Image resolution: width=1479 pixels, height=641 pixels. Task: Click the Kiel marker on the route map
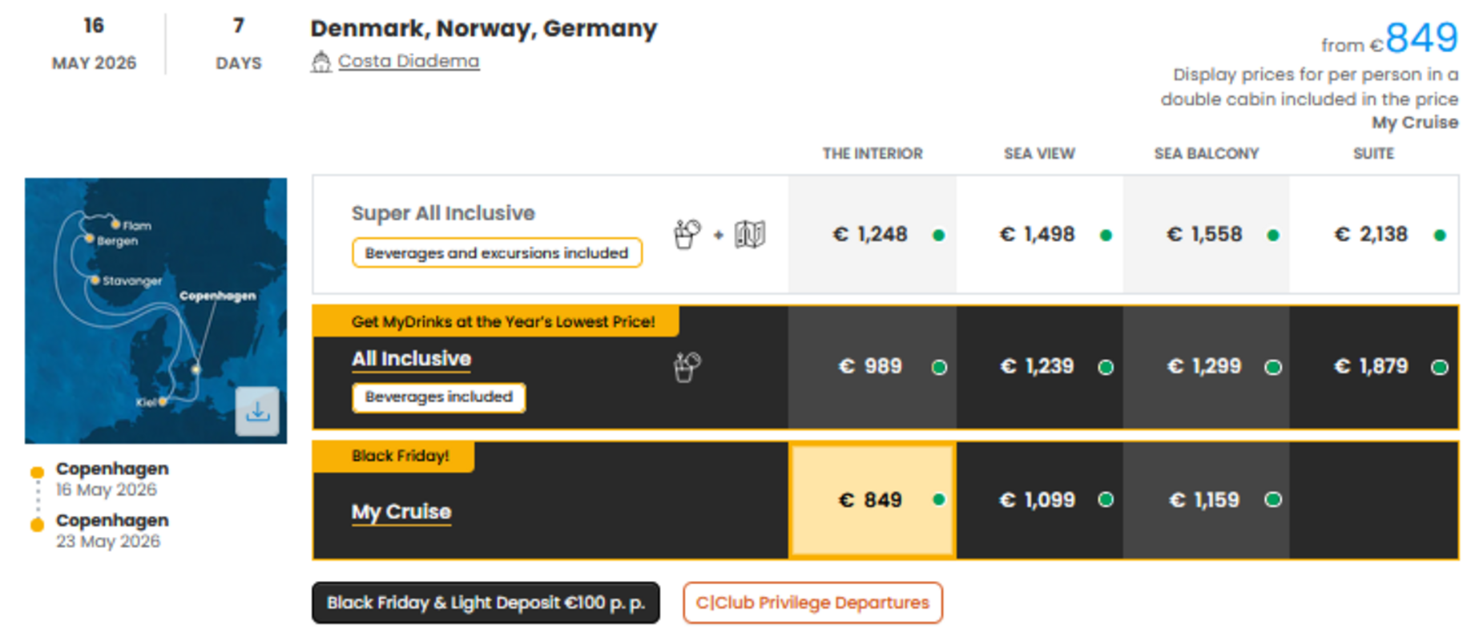(163, 401)
